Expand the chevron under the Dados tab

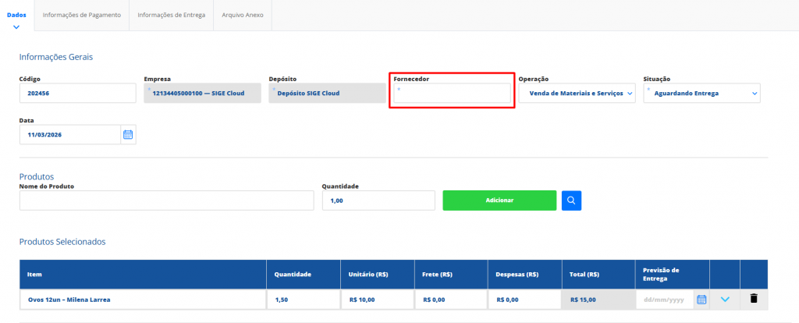(16, 27)
